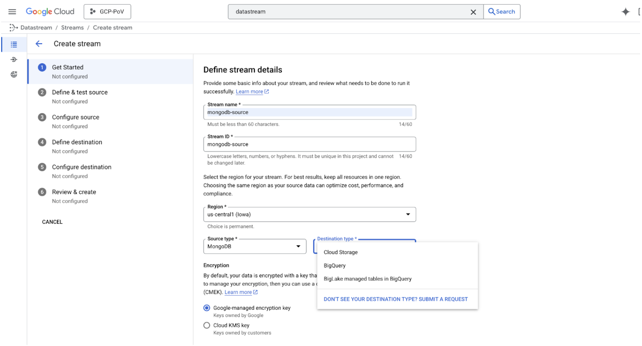Select Google-managed encryption key
Image resolution: width=642 pixels, height=346 pixels.
pos(206,308)
